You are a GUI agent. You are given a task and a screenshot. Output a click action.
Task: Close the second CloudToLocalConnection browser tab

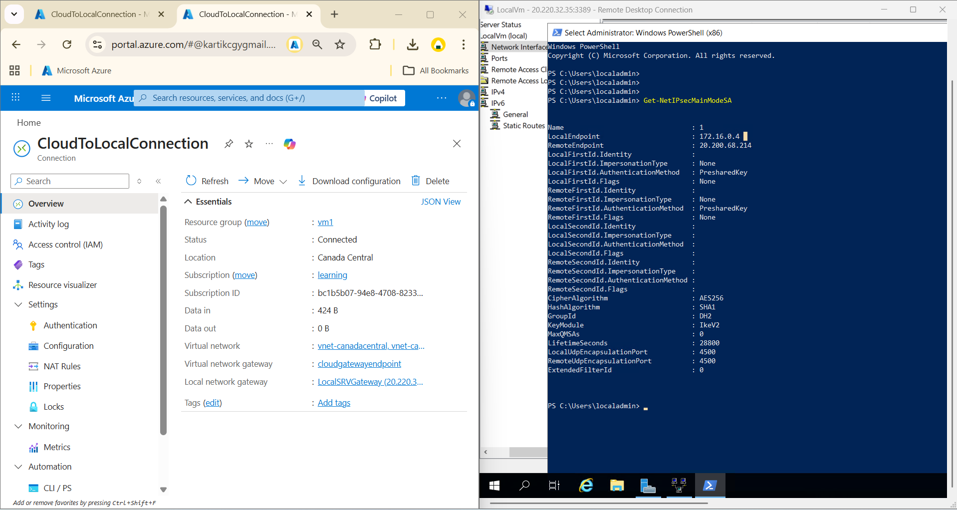coord(309,14)
